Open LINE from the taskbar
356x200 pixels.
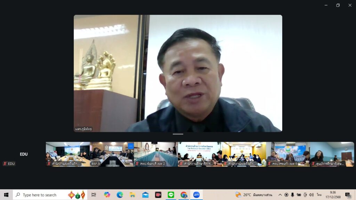coord(171,195)
